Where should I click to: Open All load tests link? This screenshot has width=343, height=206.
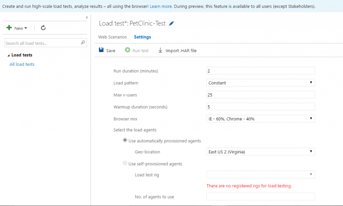(x=22, y=64)
